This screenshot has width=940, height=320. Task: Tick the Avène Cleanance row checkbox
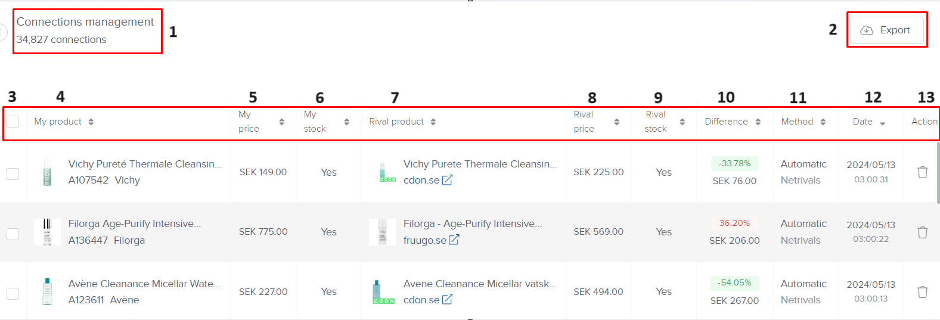tap(13, 293)
